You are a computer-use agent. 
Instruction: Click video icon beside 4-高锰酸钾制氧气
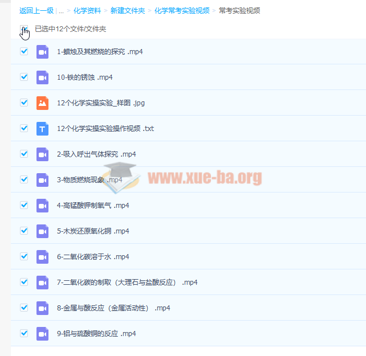tap(43, 206)
